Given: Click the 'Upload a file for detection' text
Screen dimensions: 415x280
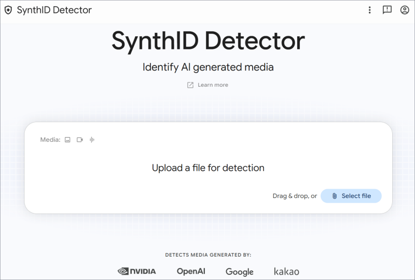Looking at the screenshot, I should [208, 168].
